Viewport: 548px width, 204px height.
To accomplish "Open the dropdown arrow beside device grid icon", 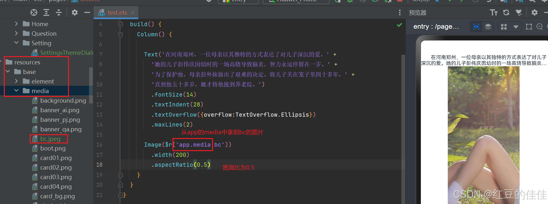I will tap(516, 27).
